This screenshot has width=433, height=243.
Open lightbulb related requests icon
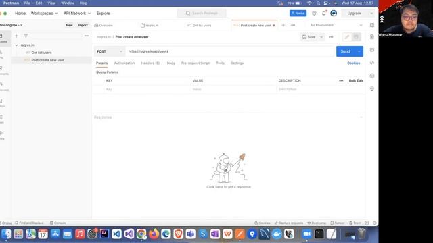[372, 88]
